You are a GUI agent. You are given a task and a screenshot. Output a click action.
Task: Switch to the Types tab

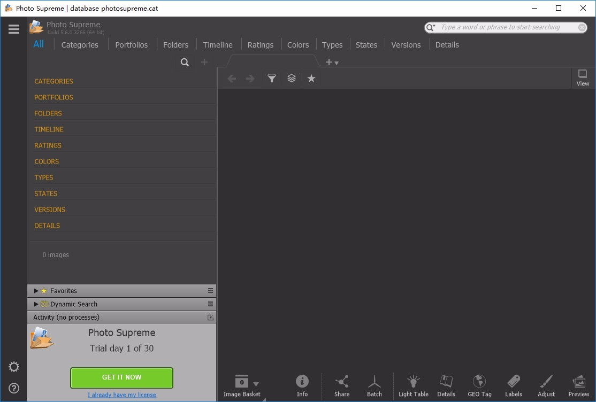click(332, 45)
